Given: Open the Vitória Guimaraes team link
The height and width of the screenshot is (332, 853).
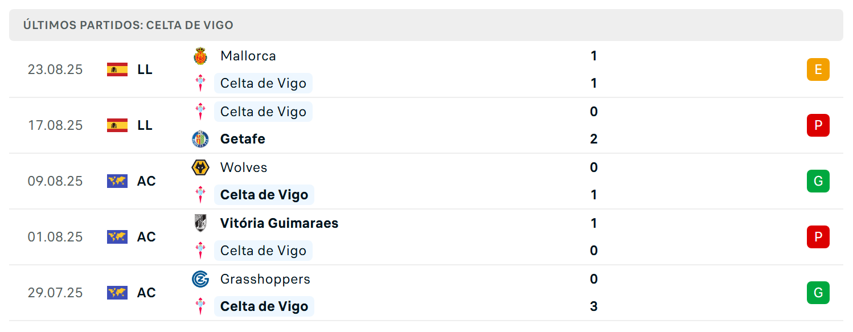Looking at the screenshot, I should coord(280,223).
